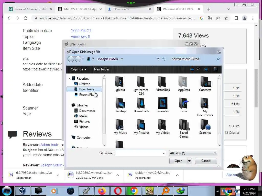Click the dialog forward navigation button
262x196 pixels.
pyautogui.click(x=78, y=59)
